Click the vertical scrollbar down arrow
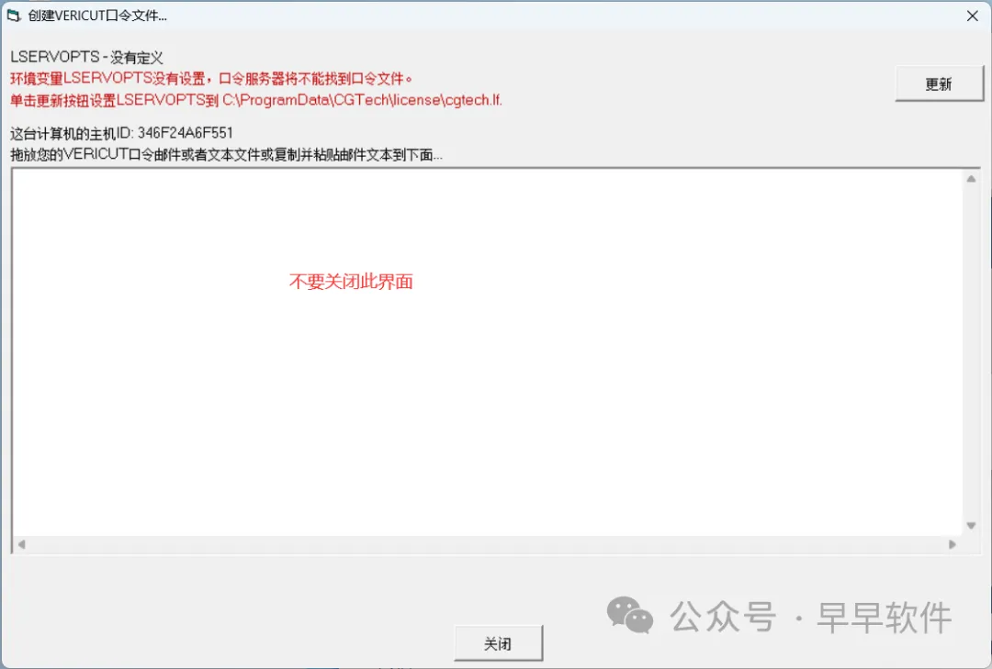992x669 pixels. point(971,526)
